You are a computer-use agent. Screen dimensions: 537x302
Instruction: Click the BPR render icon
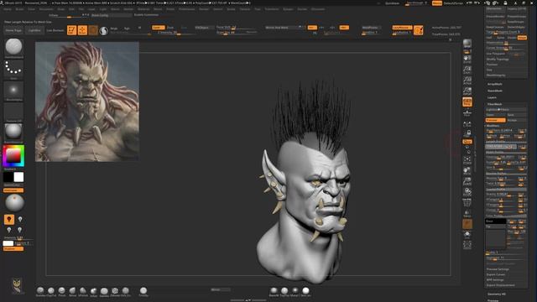pos(467,44)
